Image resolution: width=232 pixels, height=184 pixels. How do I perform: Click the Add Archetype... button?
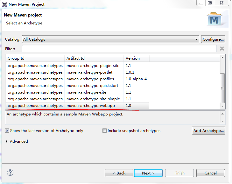[x=208, y=130]
